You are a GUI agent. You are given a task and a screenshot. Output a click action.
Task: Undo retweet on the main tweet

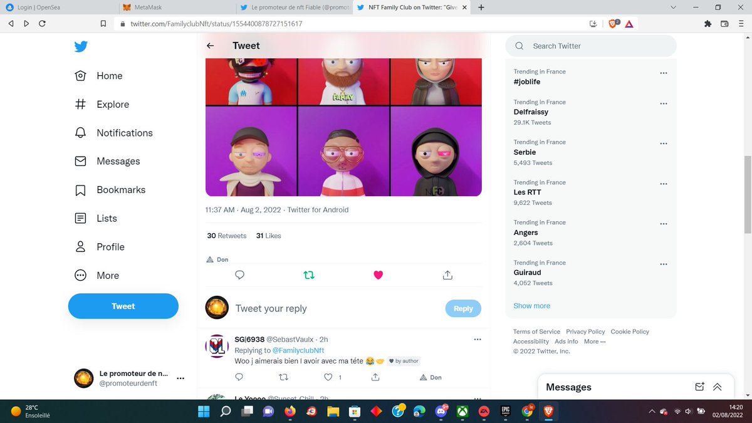309,275
